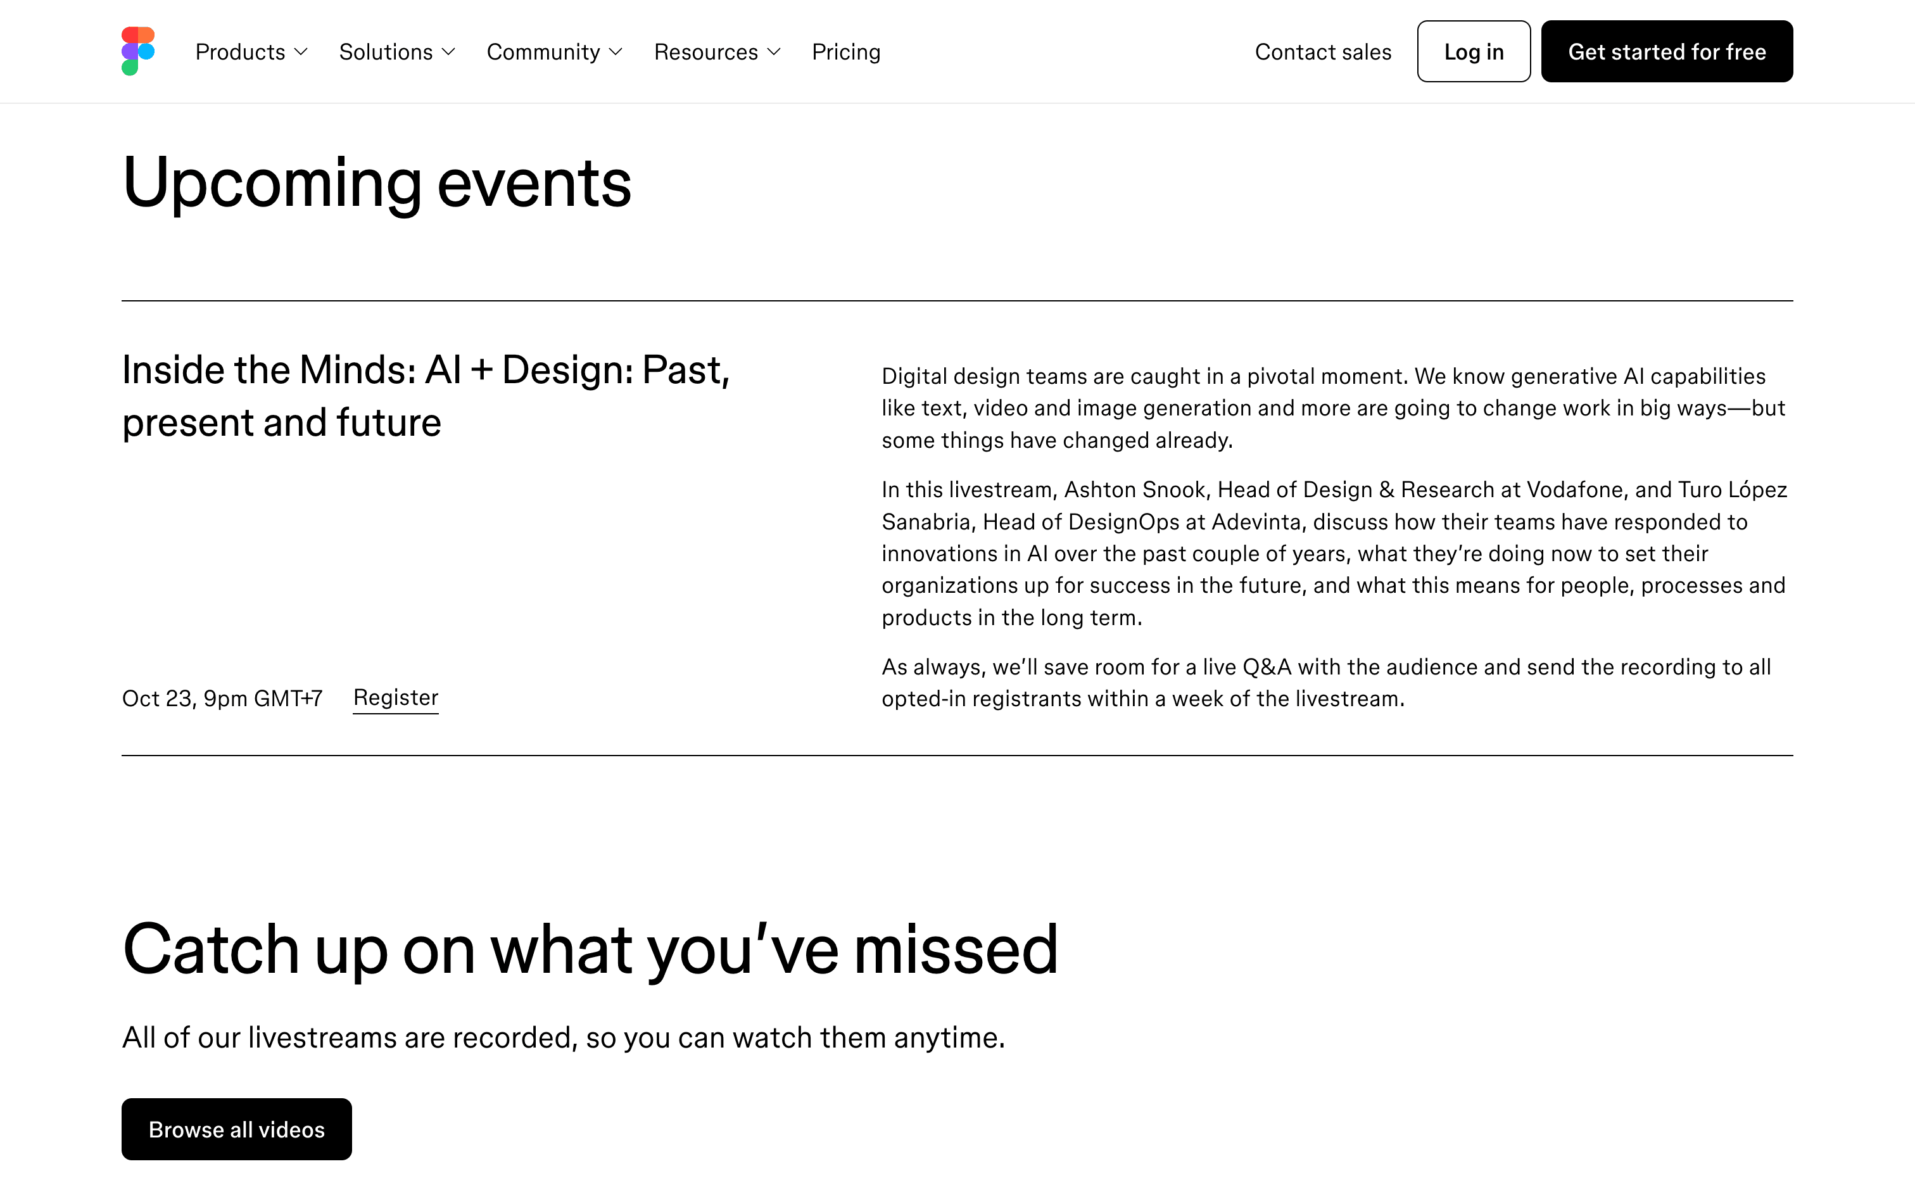
Task: Register for the Inside the Minds livestream
Action: (x=396, y=697)
